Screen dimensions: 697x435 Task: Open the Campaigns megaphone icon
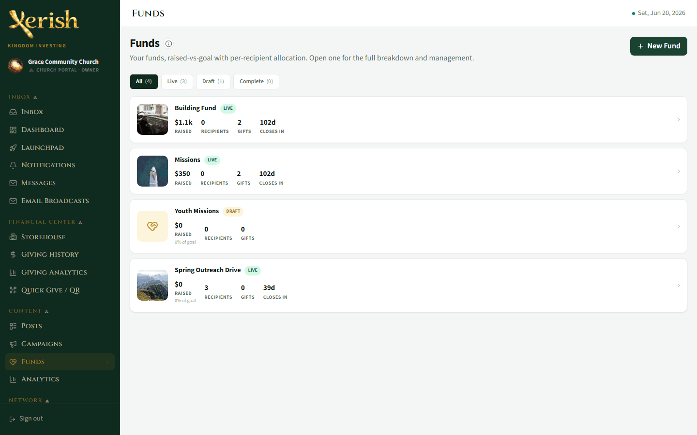pyautogui.click(x=13, y=344)
